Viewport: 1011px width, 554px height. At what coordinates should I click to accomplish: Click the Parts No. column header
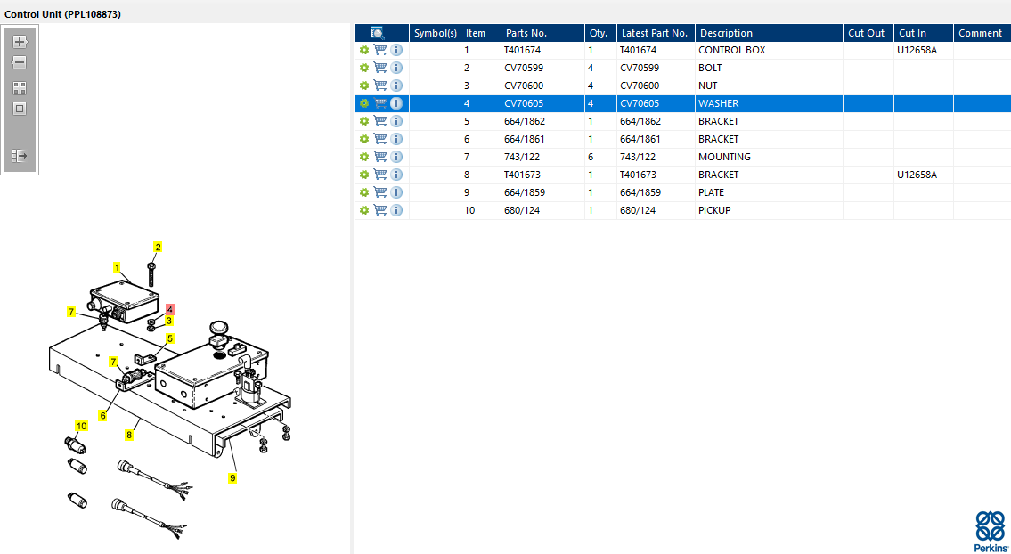click(x=542, y=33)
